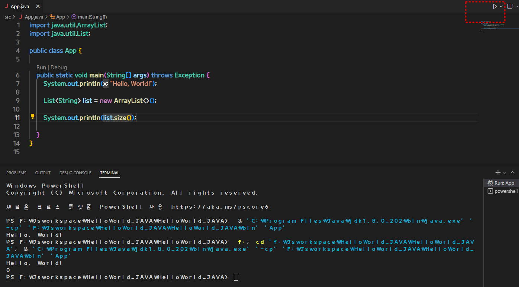Click the terminal cursor at the last prompt

point(236,277)
